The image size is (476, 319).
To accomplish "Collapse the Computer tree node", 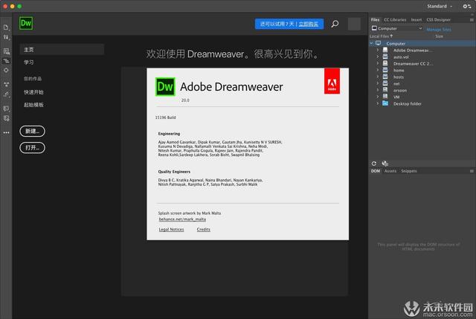I will [371, 43].
